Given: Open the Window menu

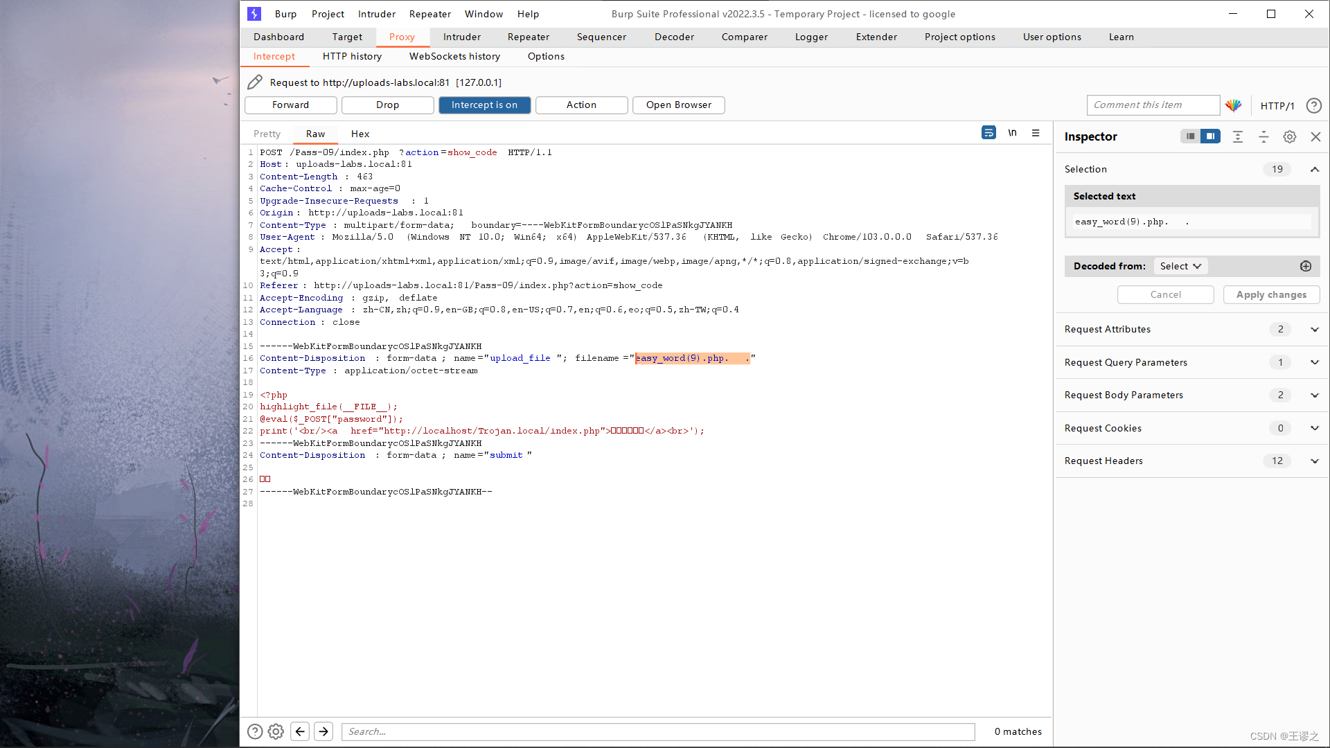Looking at the screenshot, I should click(484, 14).
